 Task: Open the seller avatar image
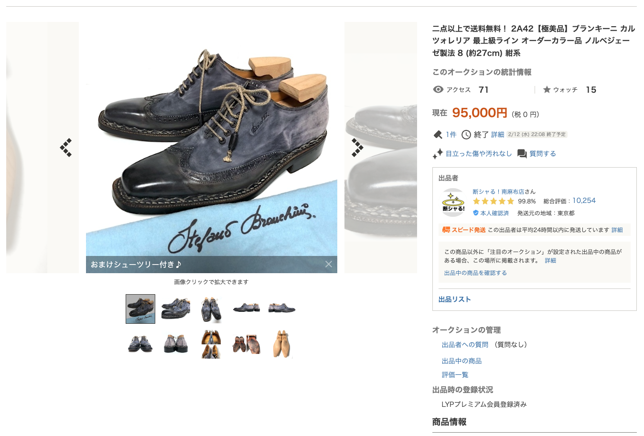[x=453, y=203]
